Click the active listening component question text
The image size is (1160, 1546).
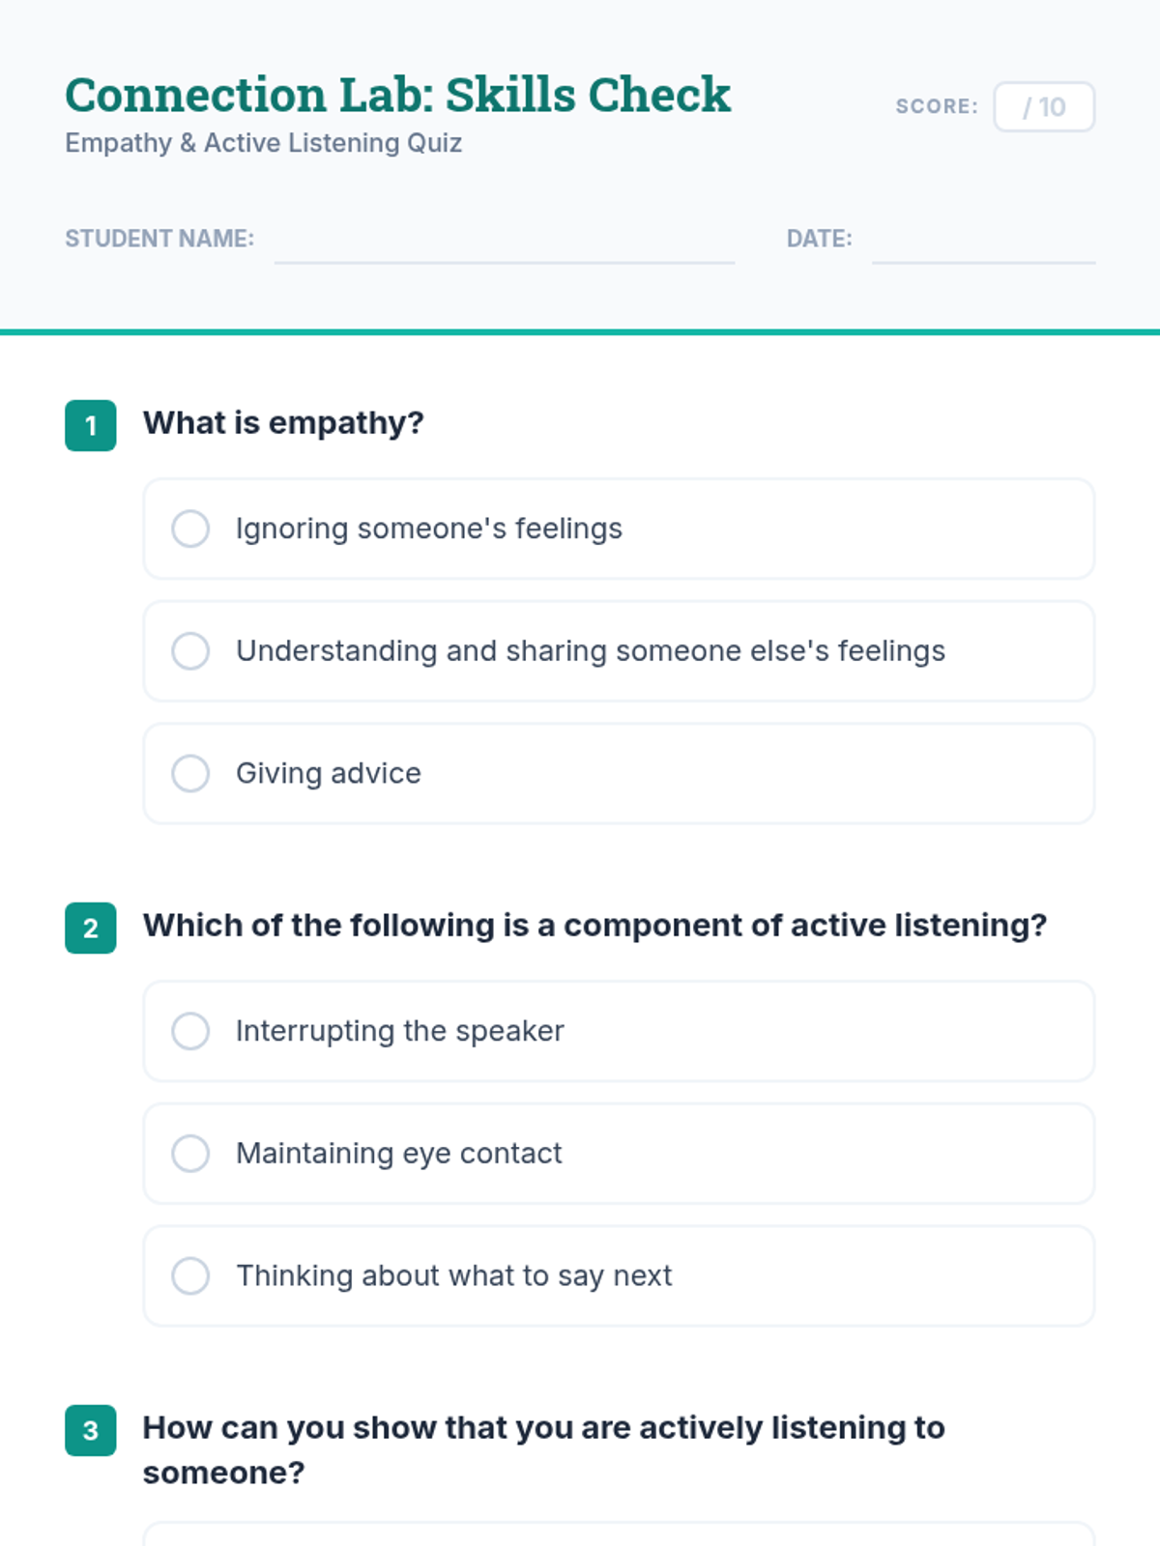(x=594, y=926)
